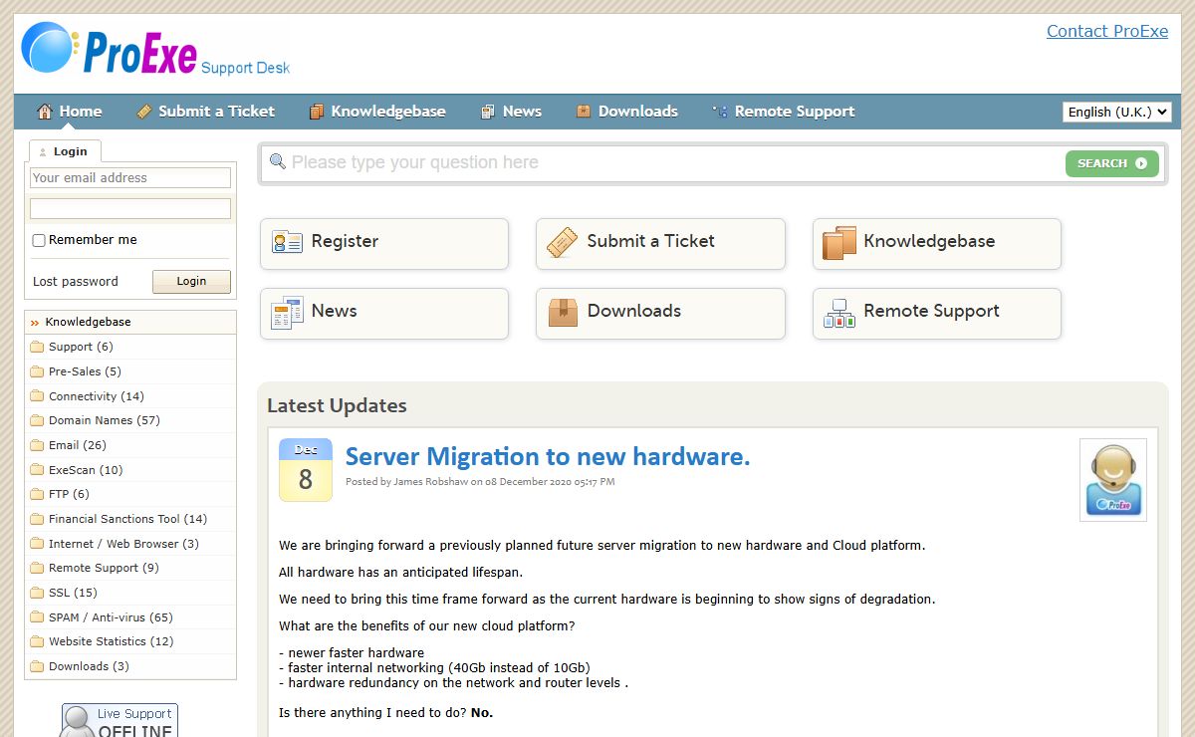Screen dimensions: 1195x737
Task: Open Website Statistics (12) category
Action: (x=112, y=641)
